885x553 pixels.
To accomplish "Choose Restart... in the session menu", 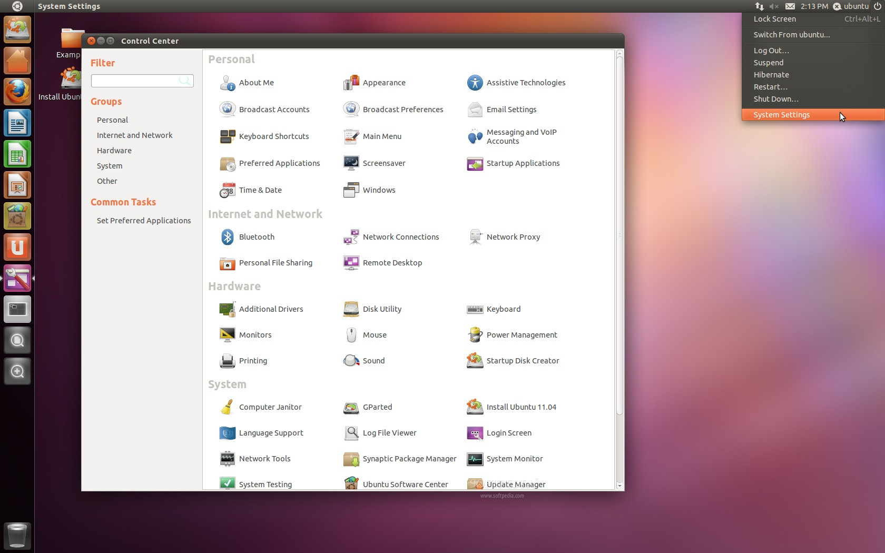I will tap(813, 87).
